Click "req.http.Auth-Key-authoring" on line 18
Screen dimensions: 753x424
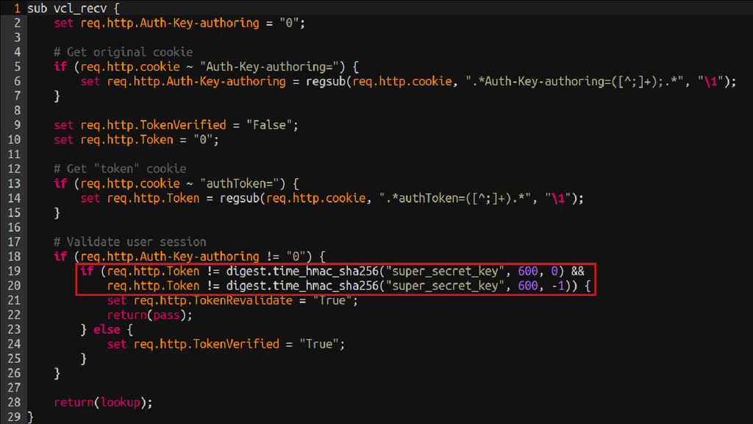coord(170,256)
